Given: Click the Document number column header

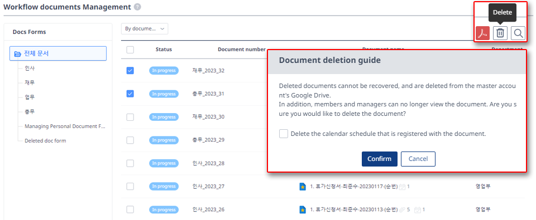Looking at the screenshot, I should click(x=242, y=50).
